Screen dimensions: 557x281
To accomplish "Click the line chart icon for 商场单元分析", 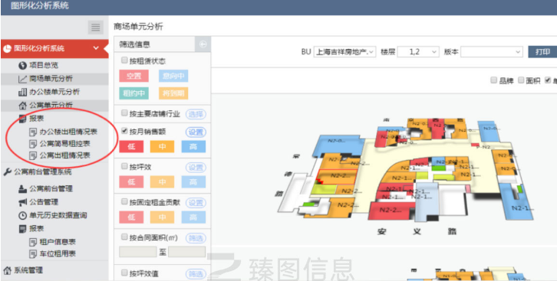I will click(x=22, y=79).
